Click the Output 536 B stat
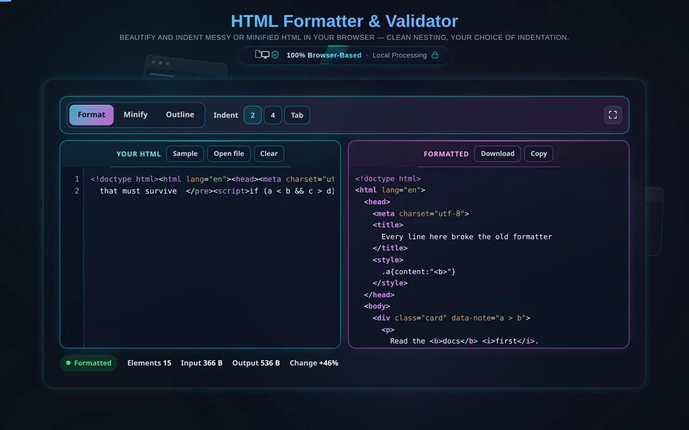The width and height of the screenshot is (689, 430). [256, 363]
